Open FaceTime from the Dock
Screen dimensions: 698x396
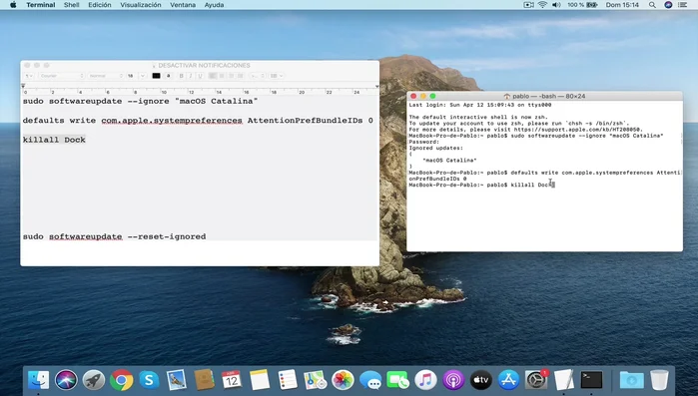(397, 380)
